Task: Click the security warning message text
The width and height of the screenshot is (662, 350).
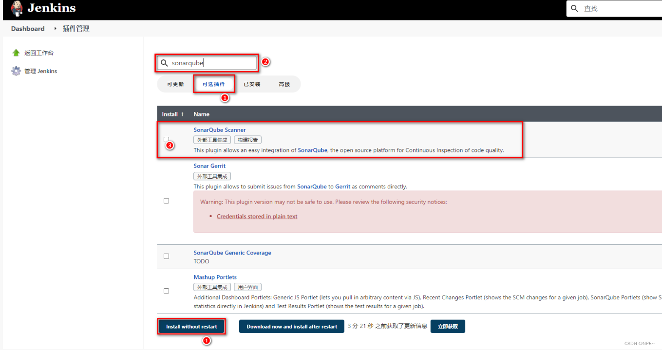Action: pyautogui.click(x=323, y=202)
